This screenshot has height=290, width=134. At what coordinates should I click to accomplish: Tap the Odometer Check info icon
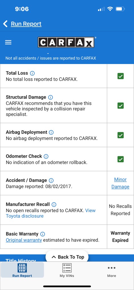46,156
